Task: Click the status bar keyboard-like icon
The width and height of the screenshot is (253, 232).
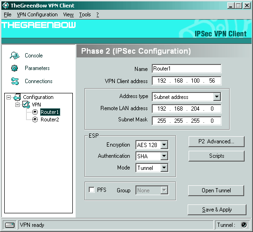Action: coord(10,225)
